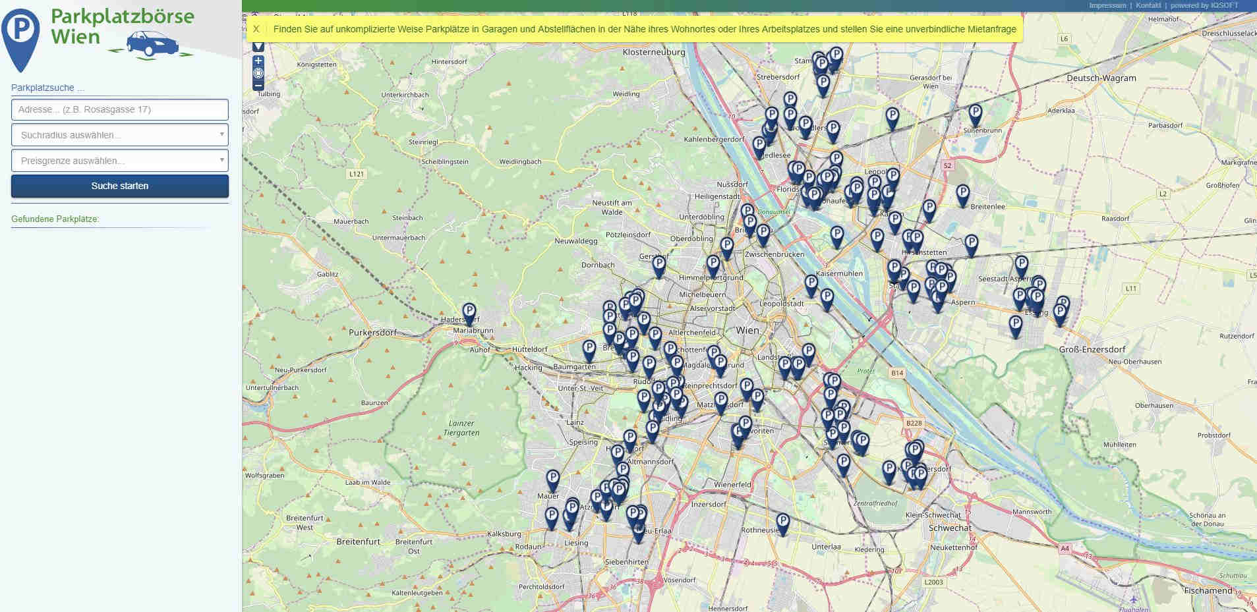This screenshot has width=1257, height=612.
Task: Click the pan-down arrow map control
Action: tap(258, 47)
